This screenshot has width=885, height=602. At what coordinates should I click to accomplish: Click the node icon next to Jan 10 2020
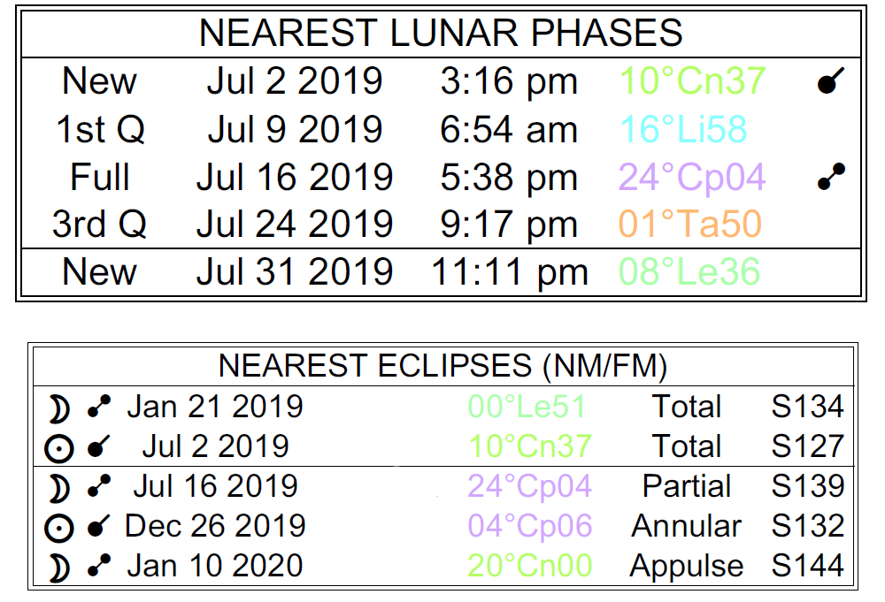coord(99,567)
